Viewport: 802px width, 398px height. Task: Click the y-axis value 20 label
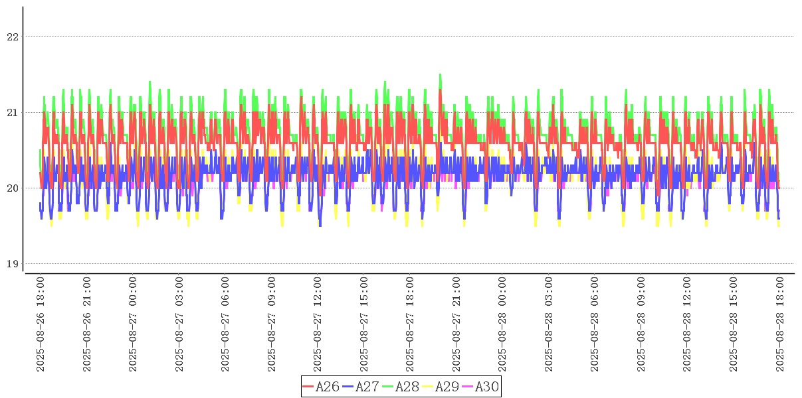click(13, 188)
